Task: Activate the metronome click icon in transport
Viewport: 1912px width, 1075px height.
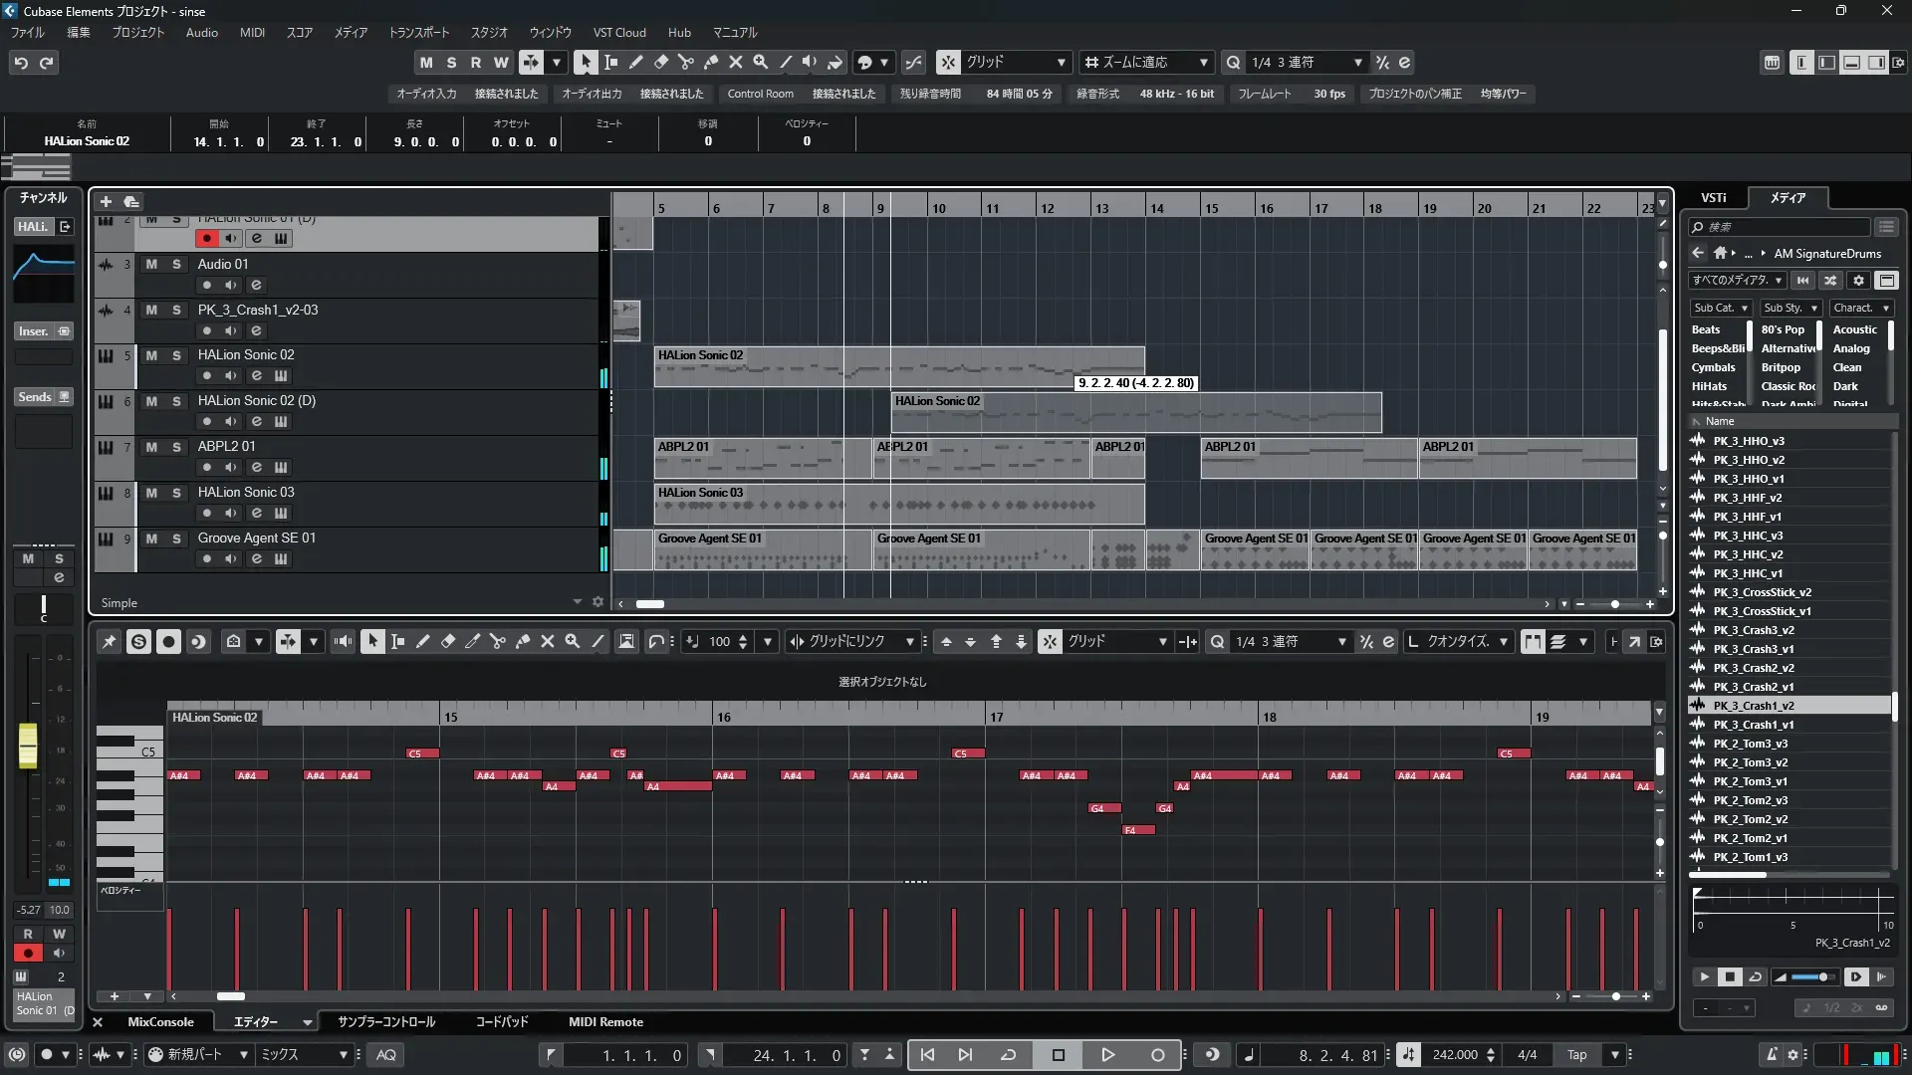Action: (x=1772, y=1055)
